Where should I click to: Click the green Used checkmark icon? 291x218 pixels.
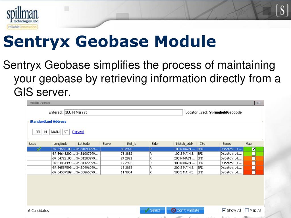click(x=39, y=149)
